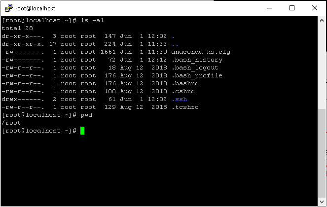This screenshot has width=327, height=207.
Task: Maximize the root@localhost terminal window
Action: click(292, 8)
